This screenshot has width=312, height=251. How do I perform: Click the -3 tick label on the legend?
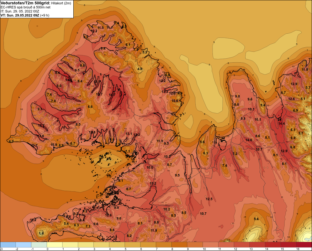point(1,249)
